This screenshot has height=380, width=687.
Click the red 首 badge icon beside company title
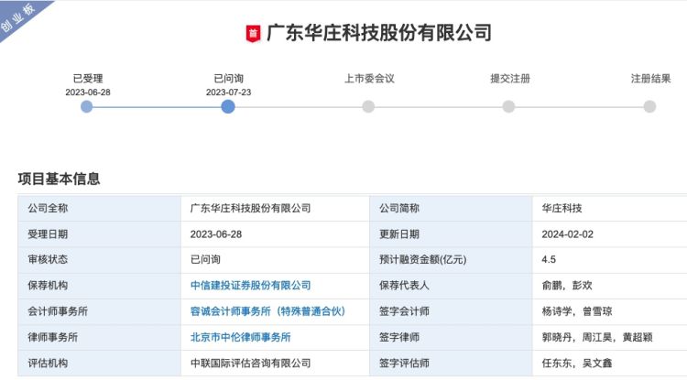coord(253,33)
